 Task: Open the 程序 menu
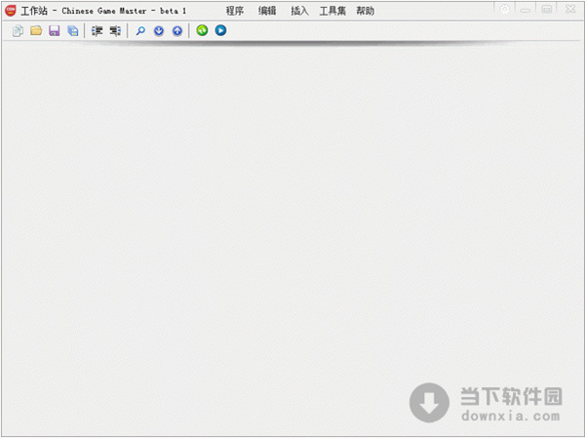click(x=235, y=11)
